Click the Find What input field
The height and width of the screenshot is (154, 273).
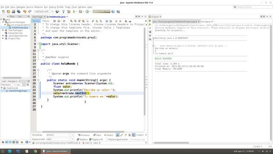(58, 135)
